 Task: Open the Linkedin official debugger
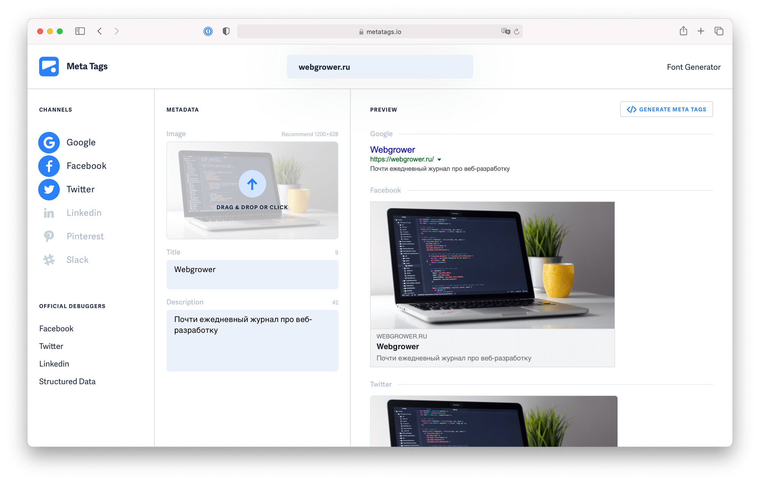[54, 364]
